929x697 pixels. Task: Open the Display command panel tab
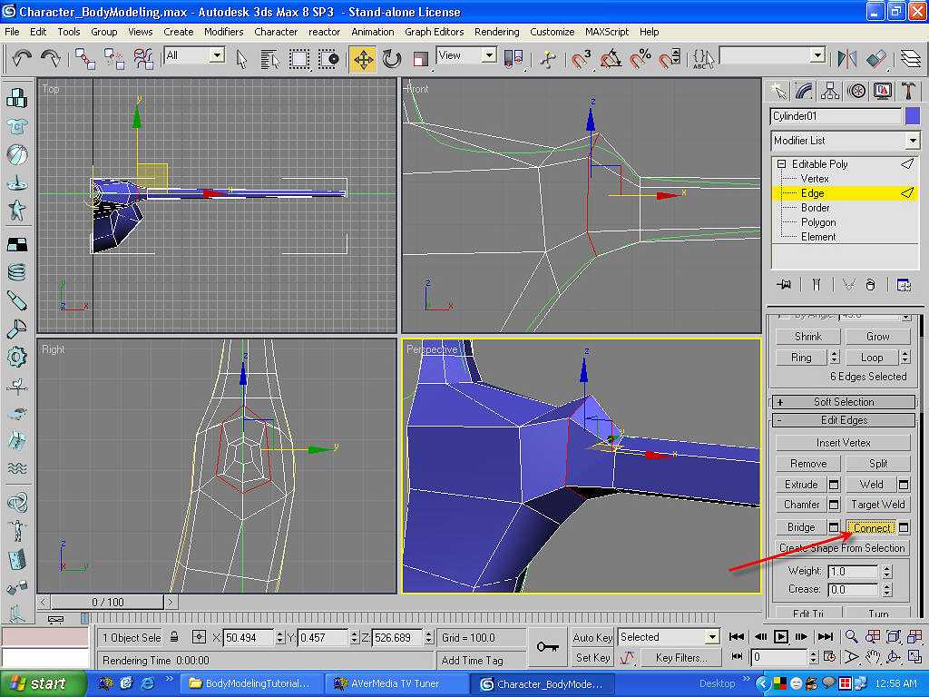pos(883,91)
